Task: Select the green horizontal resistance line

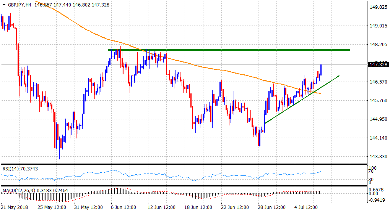Action: (229, 50)
